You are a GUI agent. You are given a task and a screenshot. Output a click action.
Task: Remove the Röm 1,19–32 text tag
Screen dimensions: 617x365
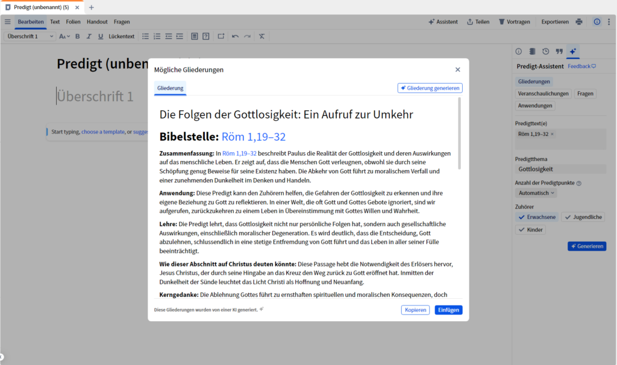[552, 134]
